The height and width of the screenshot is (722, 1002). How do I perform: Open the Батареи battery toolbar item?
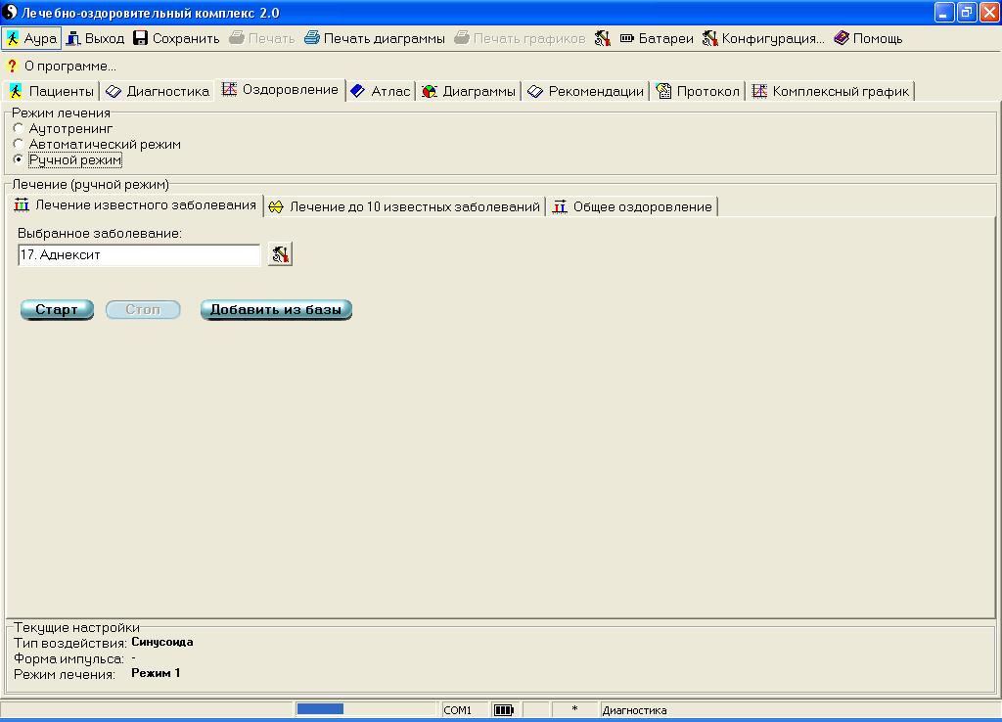(657, 39)
